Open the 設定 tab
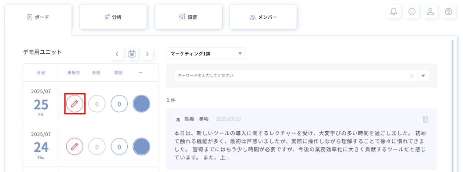The width and height of the screenshot is (463, 172). click(188, 17)
